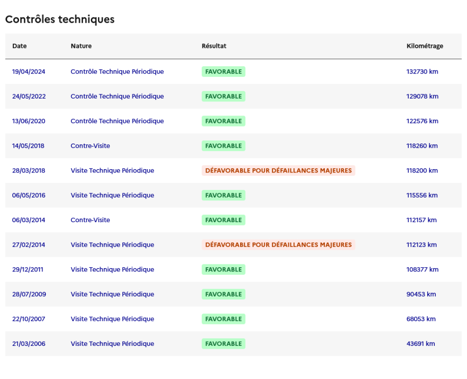Select the 29/12/2011 date entry
Viewport: 467px width, 379px height.
click(27, 270)
